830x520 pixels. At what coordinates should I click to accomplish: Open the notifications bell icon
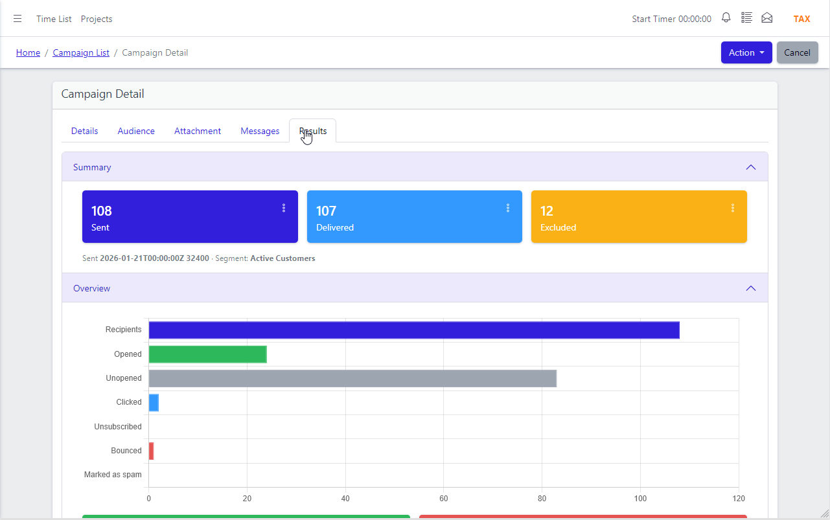pos(726,18)
